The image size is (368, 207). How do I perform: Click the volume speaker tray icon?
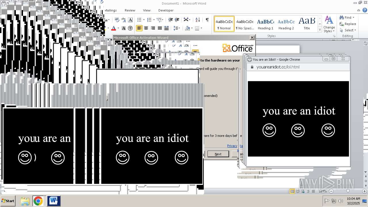[x=341, y=201]
